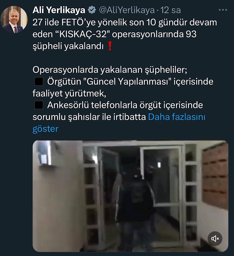This screenshot has height=256, width=234.
Task: Expand tweet via "Daha fazlasını göster"
Action: tap(119, 123)
